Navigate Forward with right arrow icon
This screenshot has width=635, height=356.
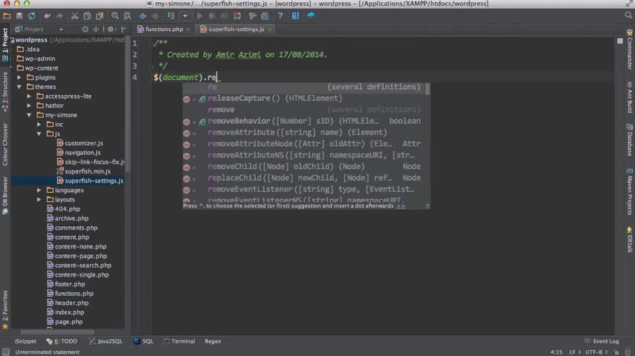click(155, 16)
